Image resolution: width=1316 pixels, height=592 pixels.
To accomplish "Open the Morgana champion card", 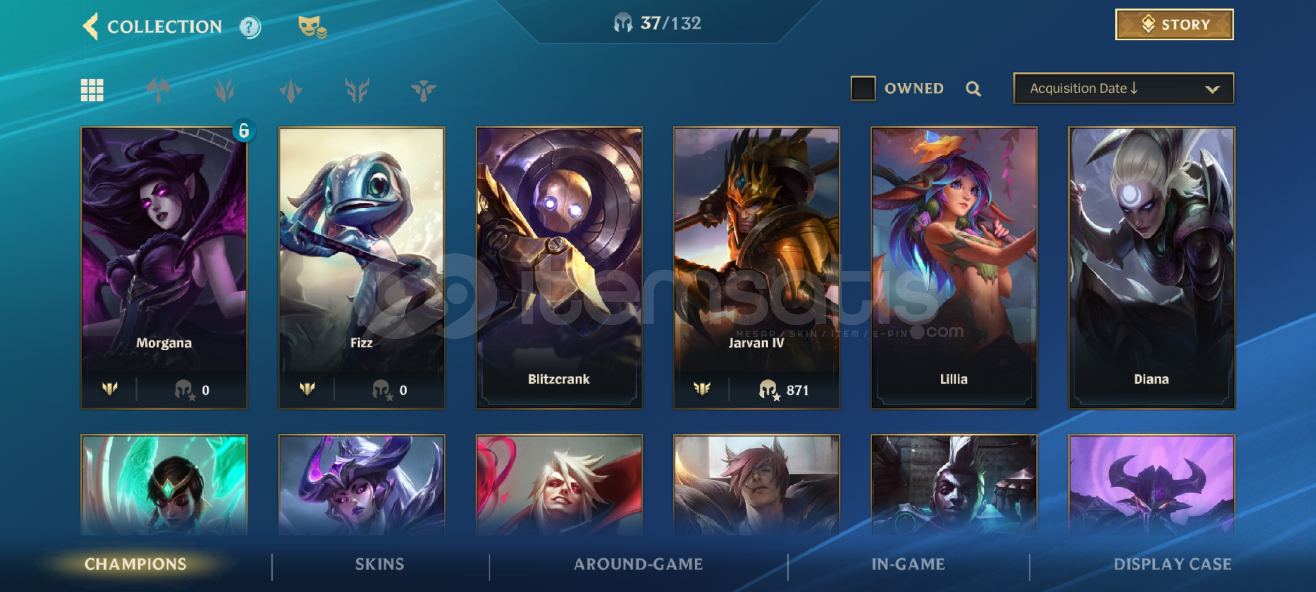I will [x=164, y=268].
